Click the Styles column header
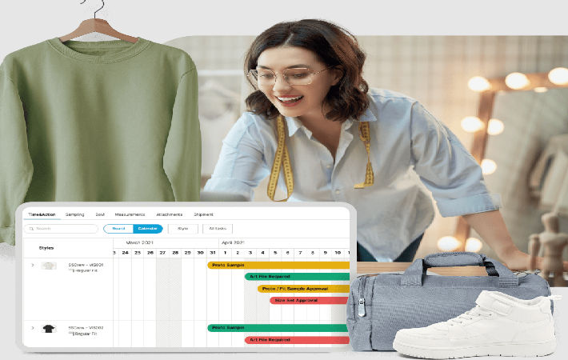 coord(46,248)
